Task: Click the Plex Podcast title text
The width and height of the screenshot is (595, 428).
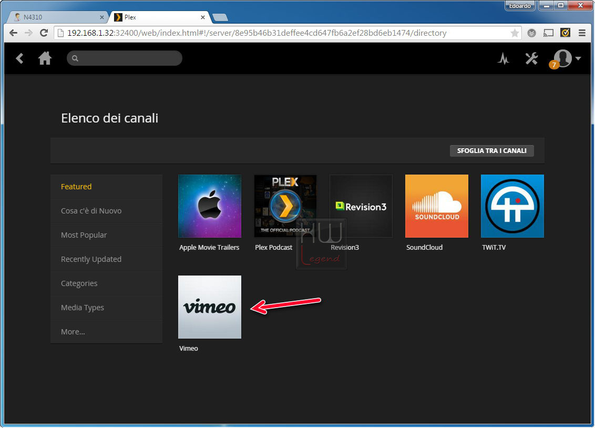Action: (x=274, y=248)
